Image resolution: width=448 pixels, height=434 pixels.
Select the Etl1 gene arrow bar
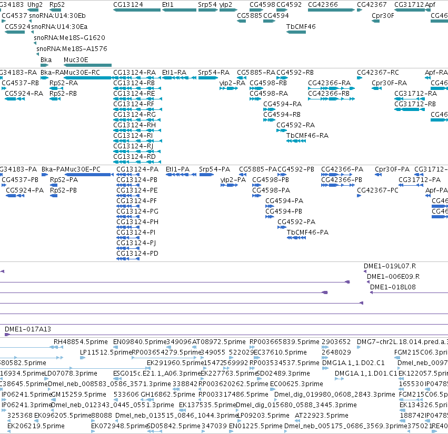coord(179,10)
